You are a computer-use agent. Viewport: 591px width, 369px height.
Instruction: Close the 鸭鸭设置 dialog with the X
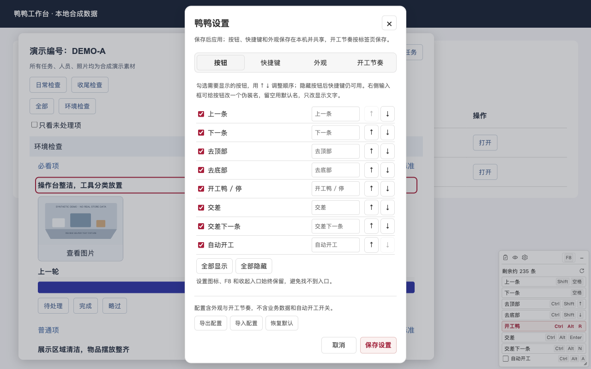(389, 24)
